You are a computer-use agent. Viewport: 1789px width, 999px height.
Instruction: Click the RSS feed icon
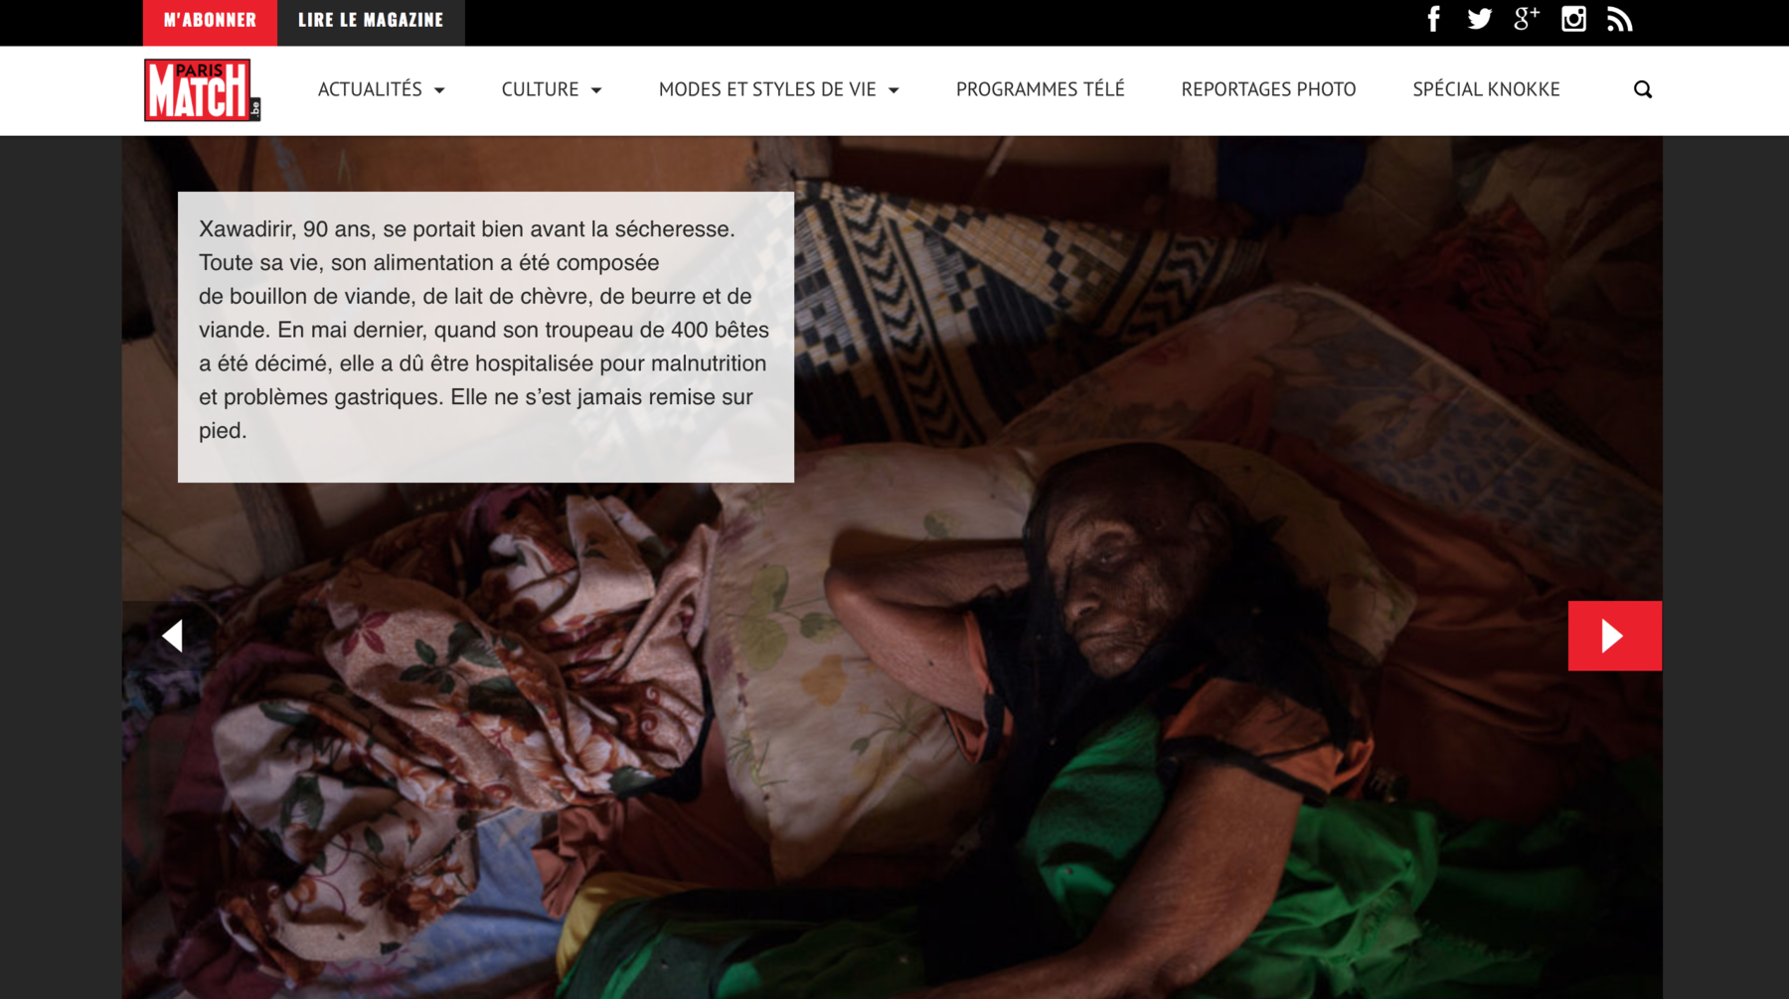[1620, 20]
